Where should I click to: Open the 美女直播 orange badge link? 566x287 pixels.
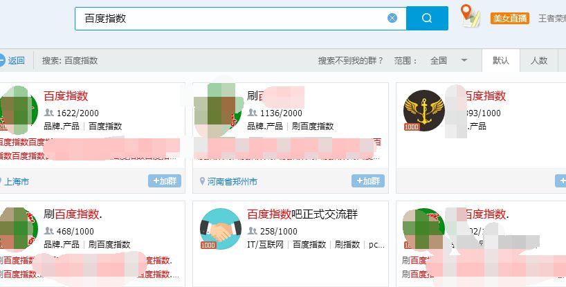[x=510, y=19]
